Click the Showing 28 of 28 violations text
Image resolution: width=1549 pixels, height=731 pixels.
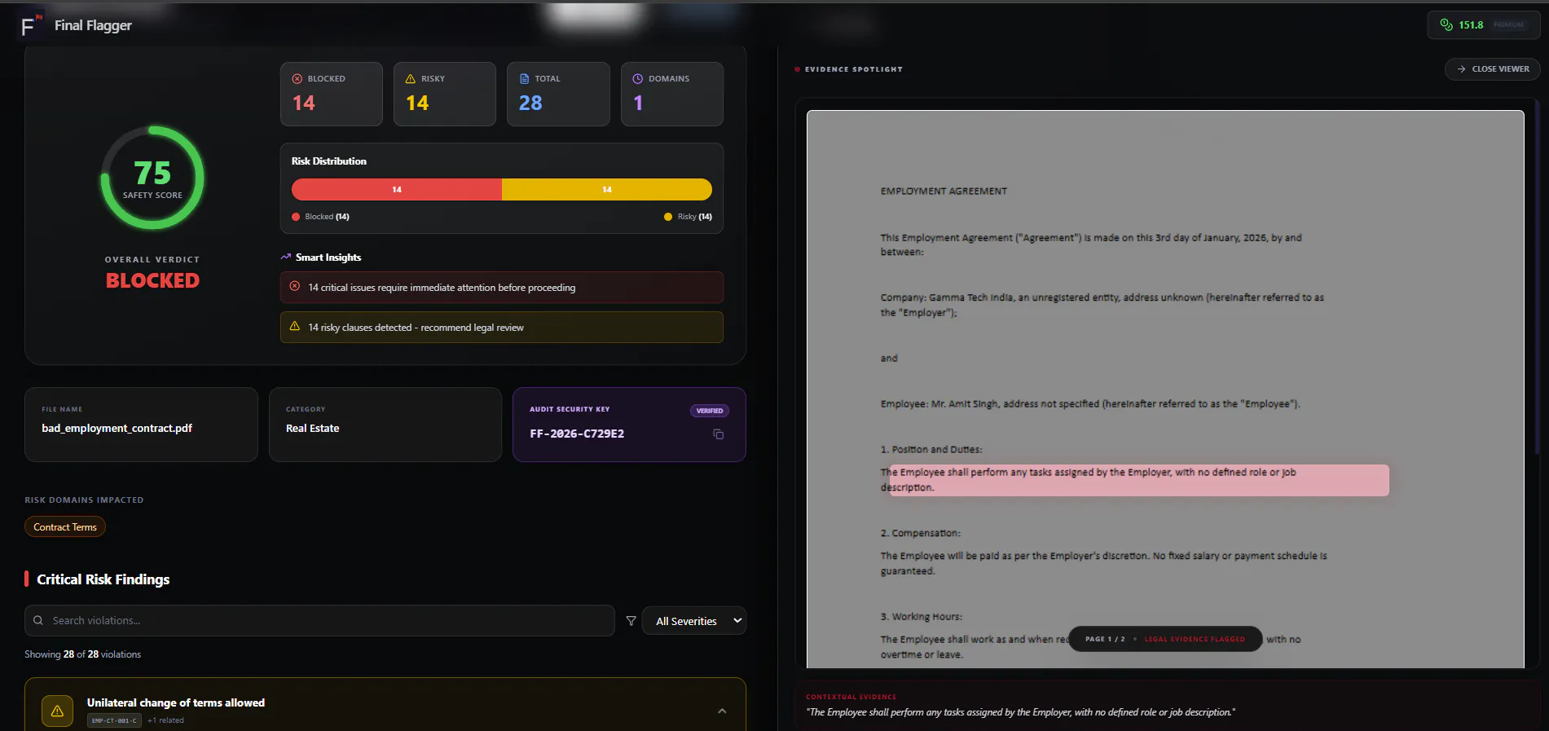[82, 654]
